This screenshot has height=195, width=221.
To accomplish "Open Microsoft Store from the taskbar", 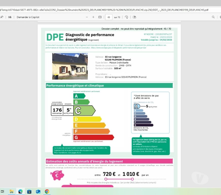I will (x=29, y=191).
